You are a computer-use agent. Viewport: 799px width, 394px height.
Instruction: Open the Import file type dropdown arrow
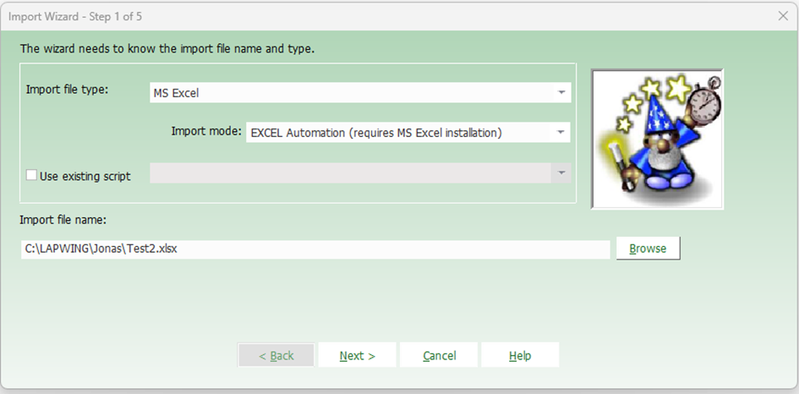(561, 92)
